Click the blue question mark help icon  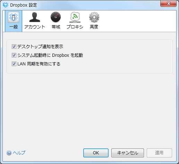(9, 153)
